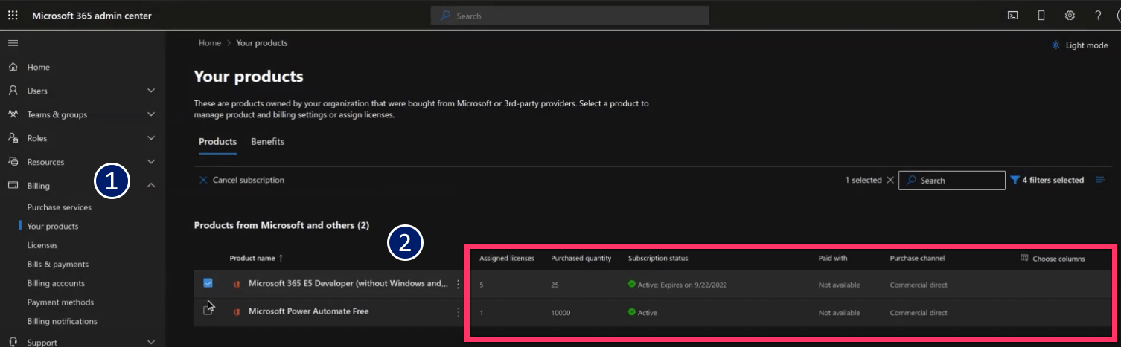
Task: Click the products Search field
Action: click(952, 180)
